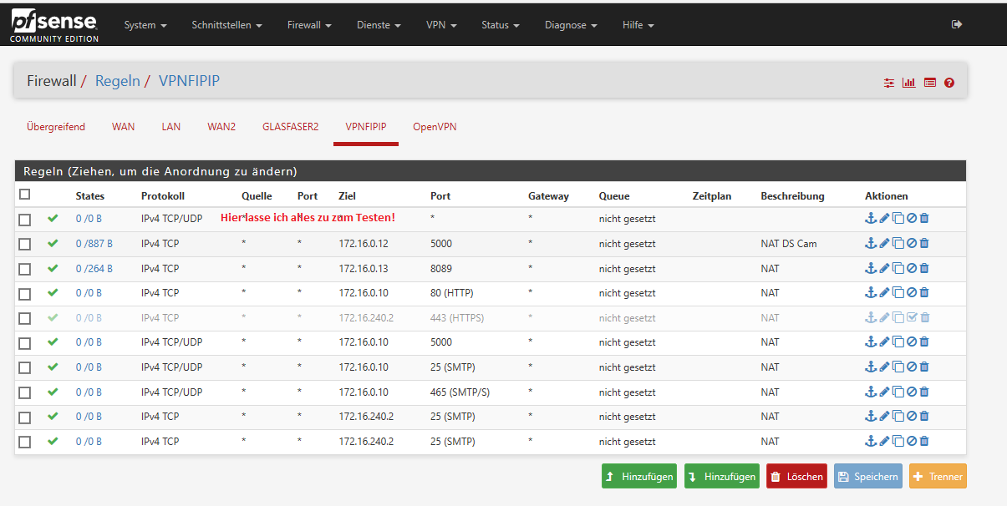Disable the 465 (SMTP/S) rule
This screenshot has height=506, width=1007.
tap(912, 392)
